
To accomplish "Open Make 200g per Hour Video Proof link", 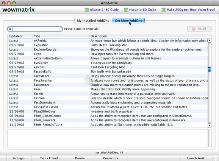I will point(191,10).
